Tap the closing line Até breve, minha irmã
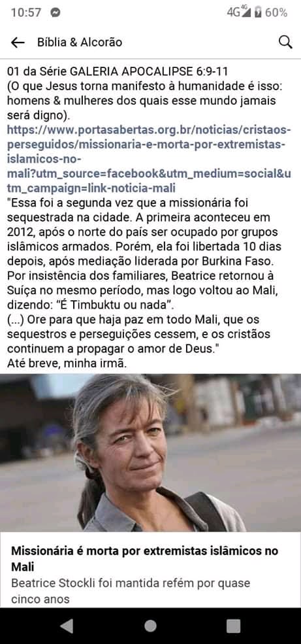Viewport: 301px width, 644px height. pyautogui.click(x=67, y=364)
